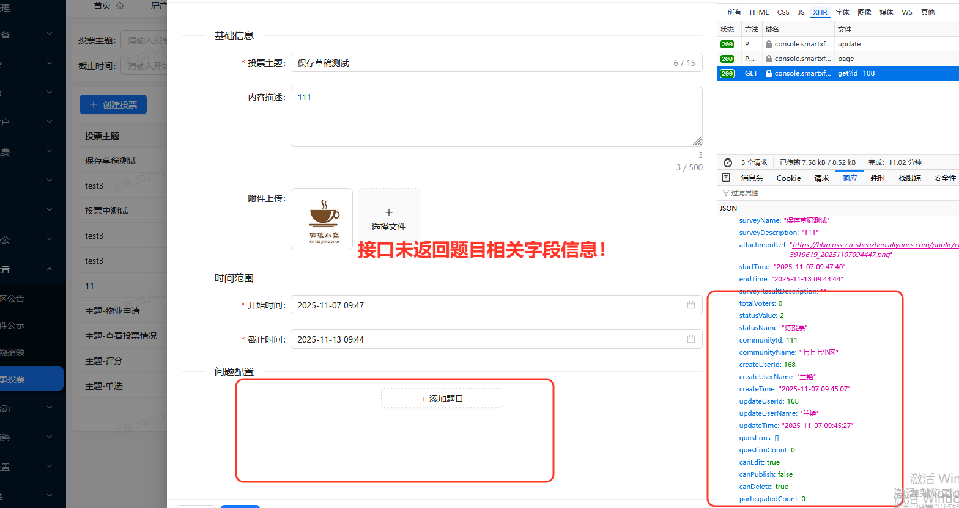Select the get?id=108 request row
This screenshot has width=959, height=508.
tap(838, 73)
